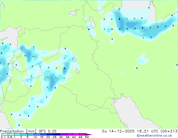Click the purple arrow tip above 50 mm
178x138 pixels.
coord(89,134)
